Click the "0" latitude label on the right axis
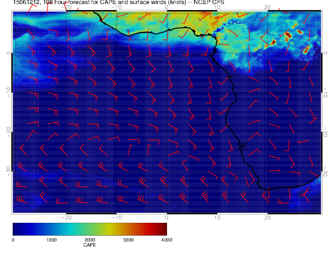Screen dimensions: 331x255 [325, 53]
